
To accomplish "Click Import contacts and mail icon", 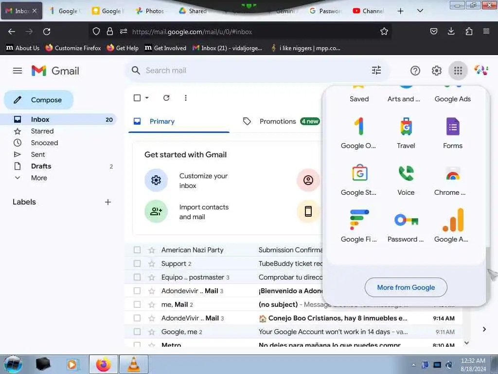I will [x=156, y=211].
